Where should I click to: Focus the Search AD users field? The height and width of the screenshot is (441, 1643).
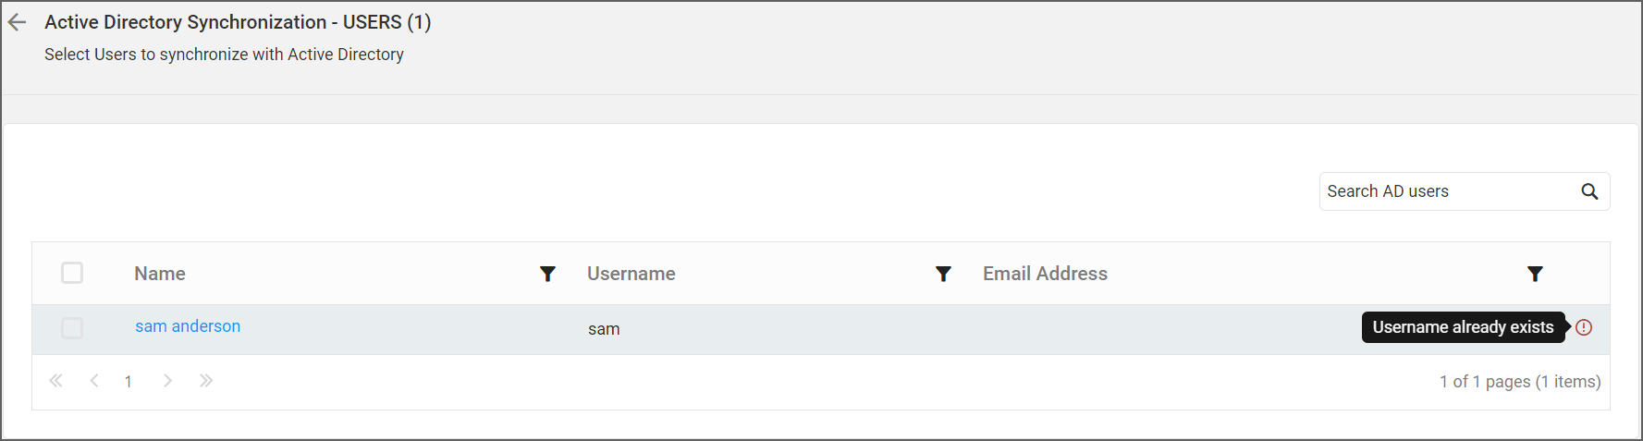[1450, 191]
